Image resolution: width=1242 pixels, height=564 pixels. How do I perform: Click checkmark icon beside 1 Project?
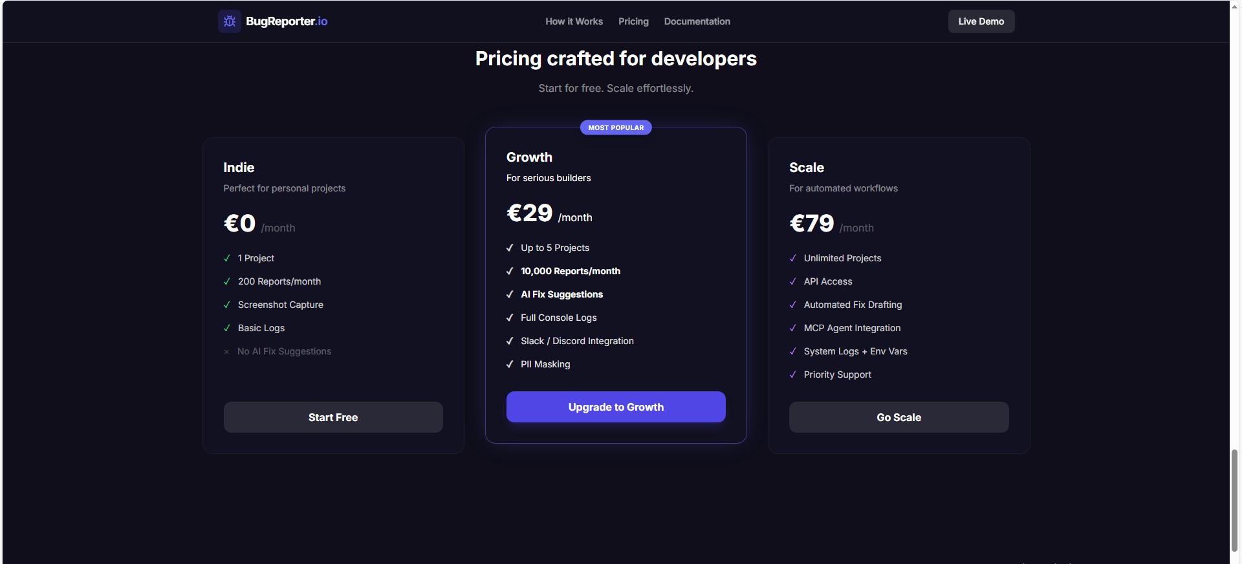click(x=227, y=258)
